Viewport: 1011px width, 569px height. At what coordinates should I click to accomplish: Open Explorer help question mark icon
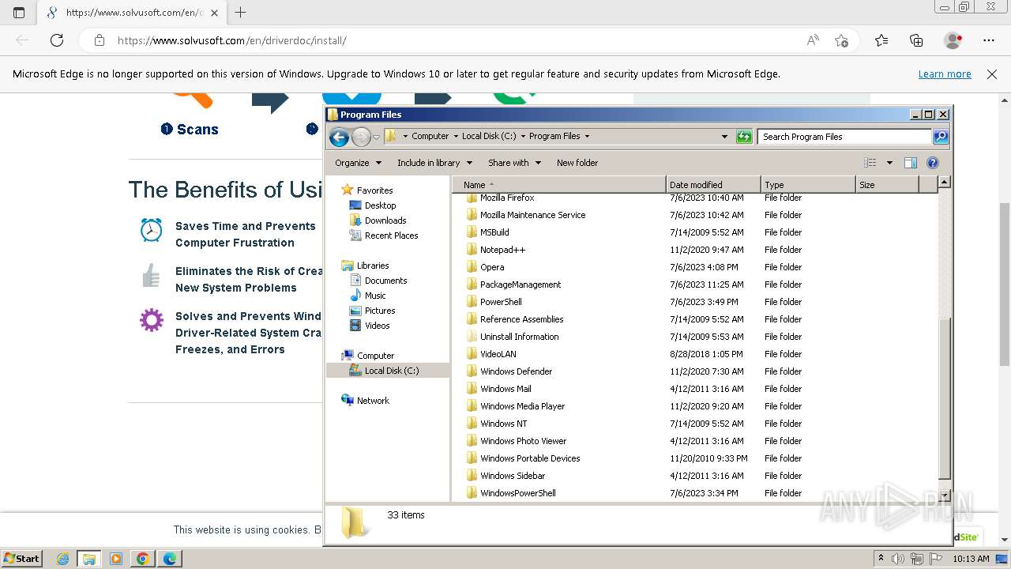pyautogui.click(x=933, y=163)
